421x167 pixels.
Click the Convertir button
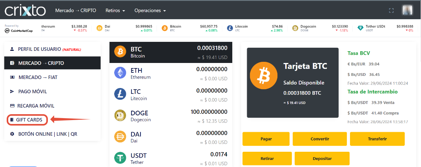(x=320, y=139)
